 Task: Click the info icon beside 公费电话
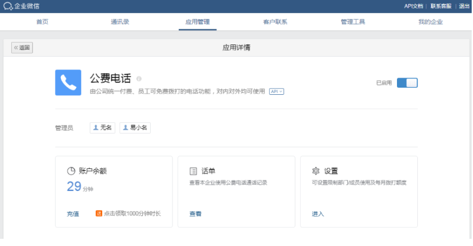coord(139,79)
